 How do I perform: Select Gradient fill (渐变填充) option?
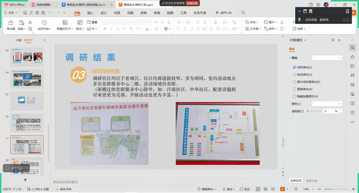(294, 75)
